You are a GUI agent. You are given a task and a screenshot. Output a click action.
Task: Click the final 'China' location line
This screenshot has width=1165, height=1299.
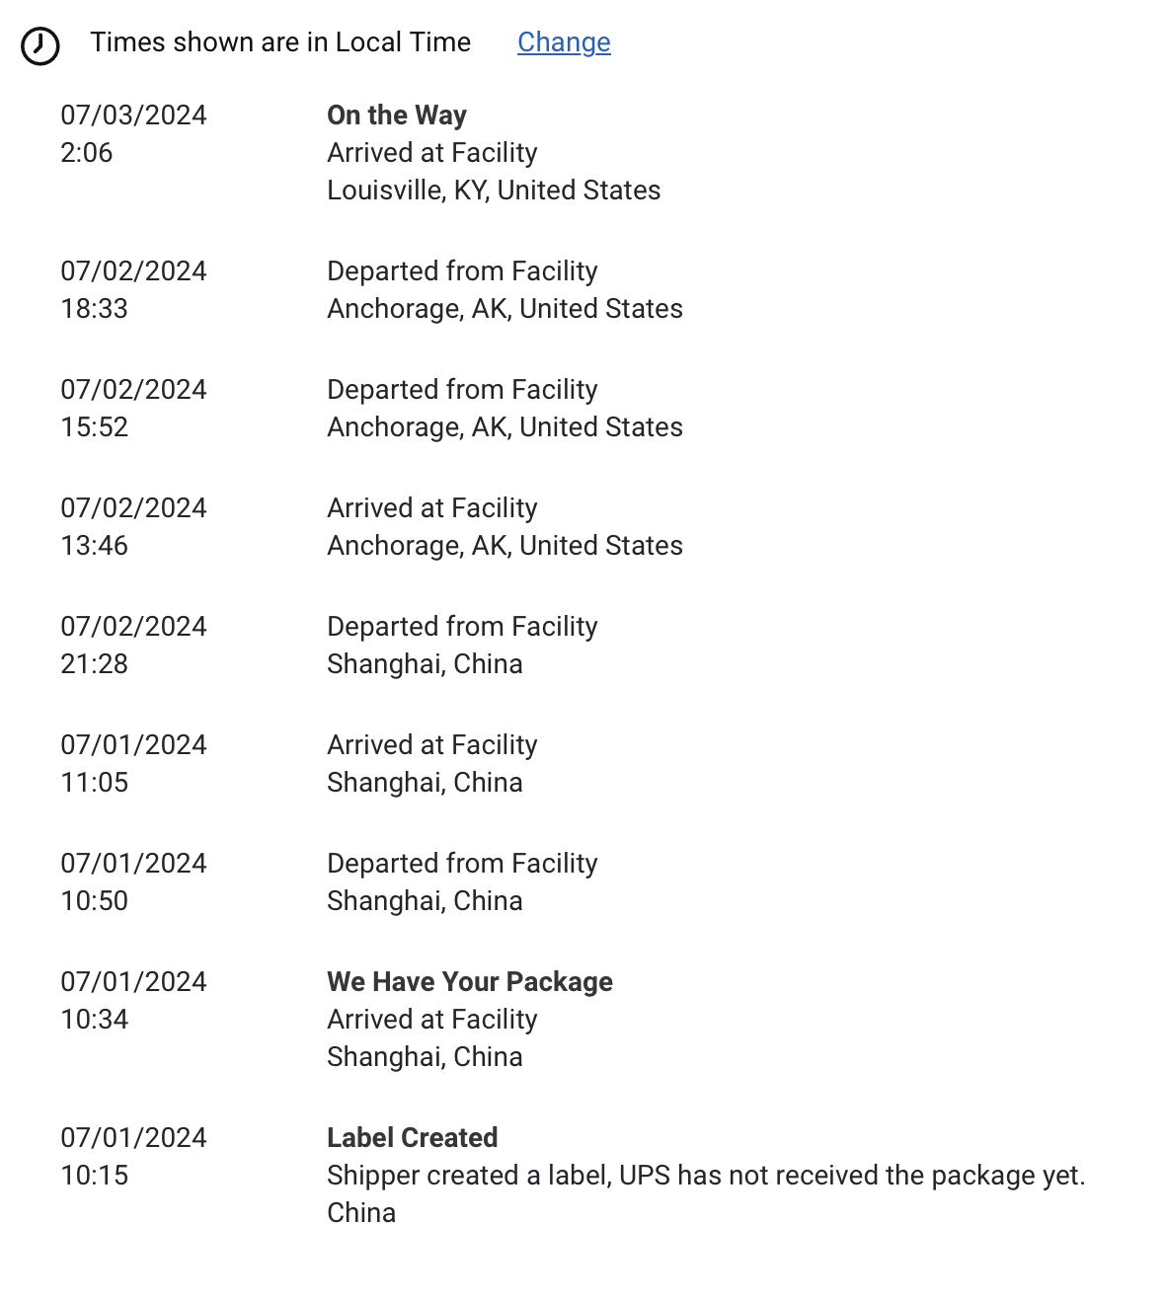click(x=361, y=1213)
